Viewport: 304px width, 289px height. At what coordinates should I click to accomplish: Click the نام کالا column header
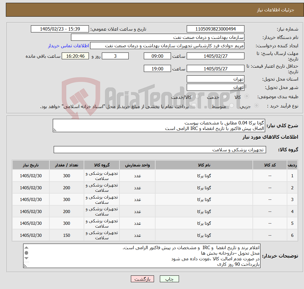[204, 165]
